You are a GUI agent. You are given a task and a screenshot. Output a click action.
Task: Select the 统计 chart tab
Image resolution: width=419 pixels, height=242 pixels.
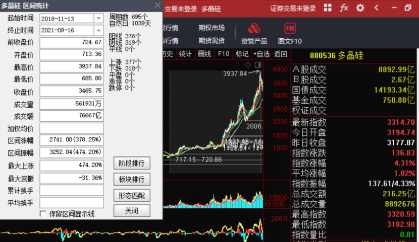point(185,54)
